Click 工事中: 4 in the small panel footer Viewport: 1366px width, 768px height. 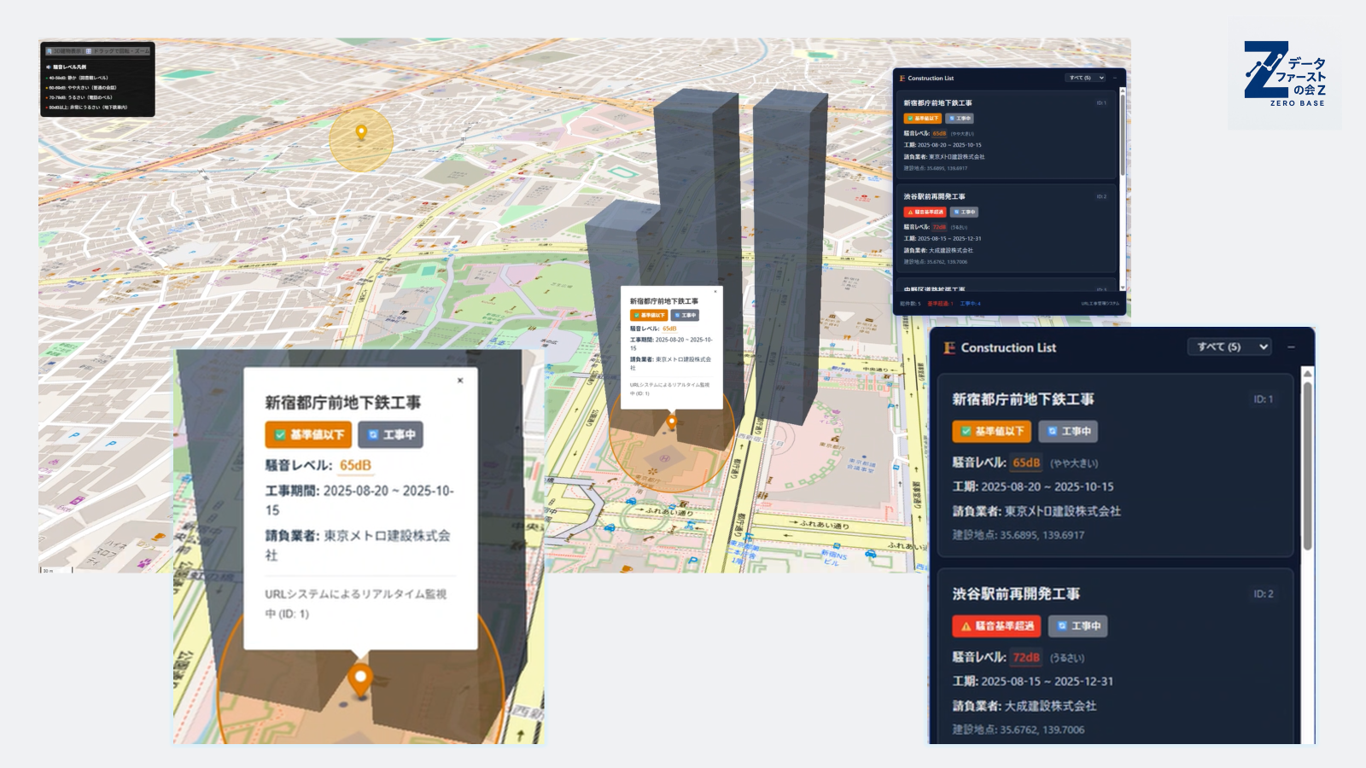(971, 304)
